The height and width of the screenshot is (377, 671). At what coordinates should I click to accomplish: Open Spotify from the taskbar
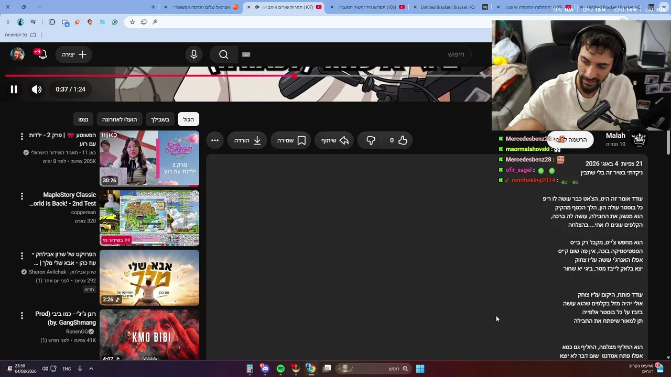coord(280,369)
